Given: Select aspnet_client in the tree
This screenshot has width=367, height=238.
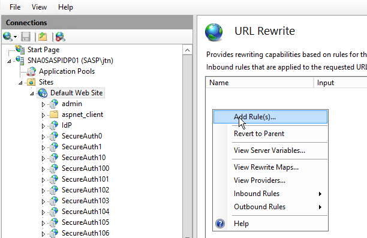Looking at the screenshot, I should (82, 115).
